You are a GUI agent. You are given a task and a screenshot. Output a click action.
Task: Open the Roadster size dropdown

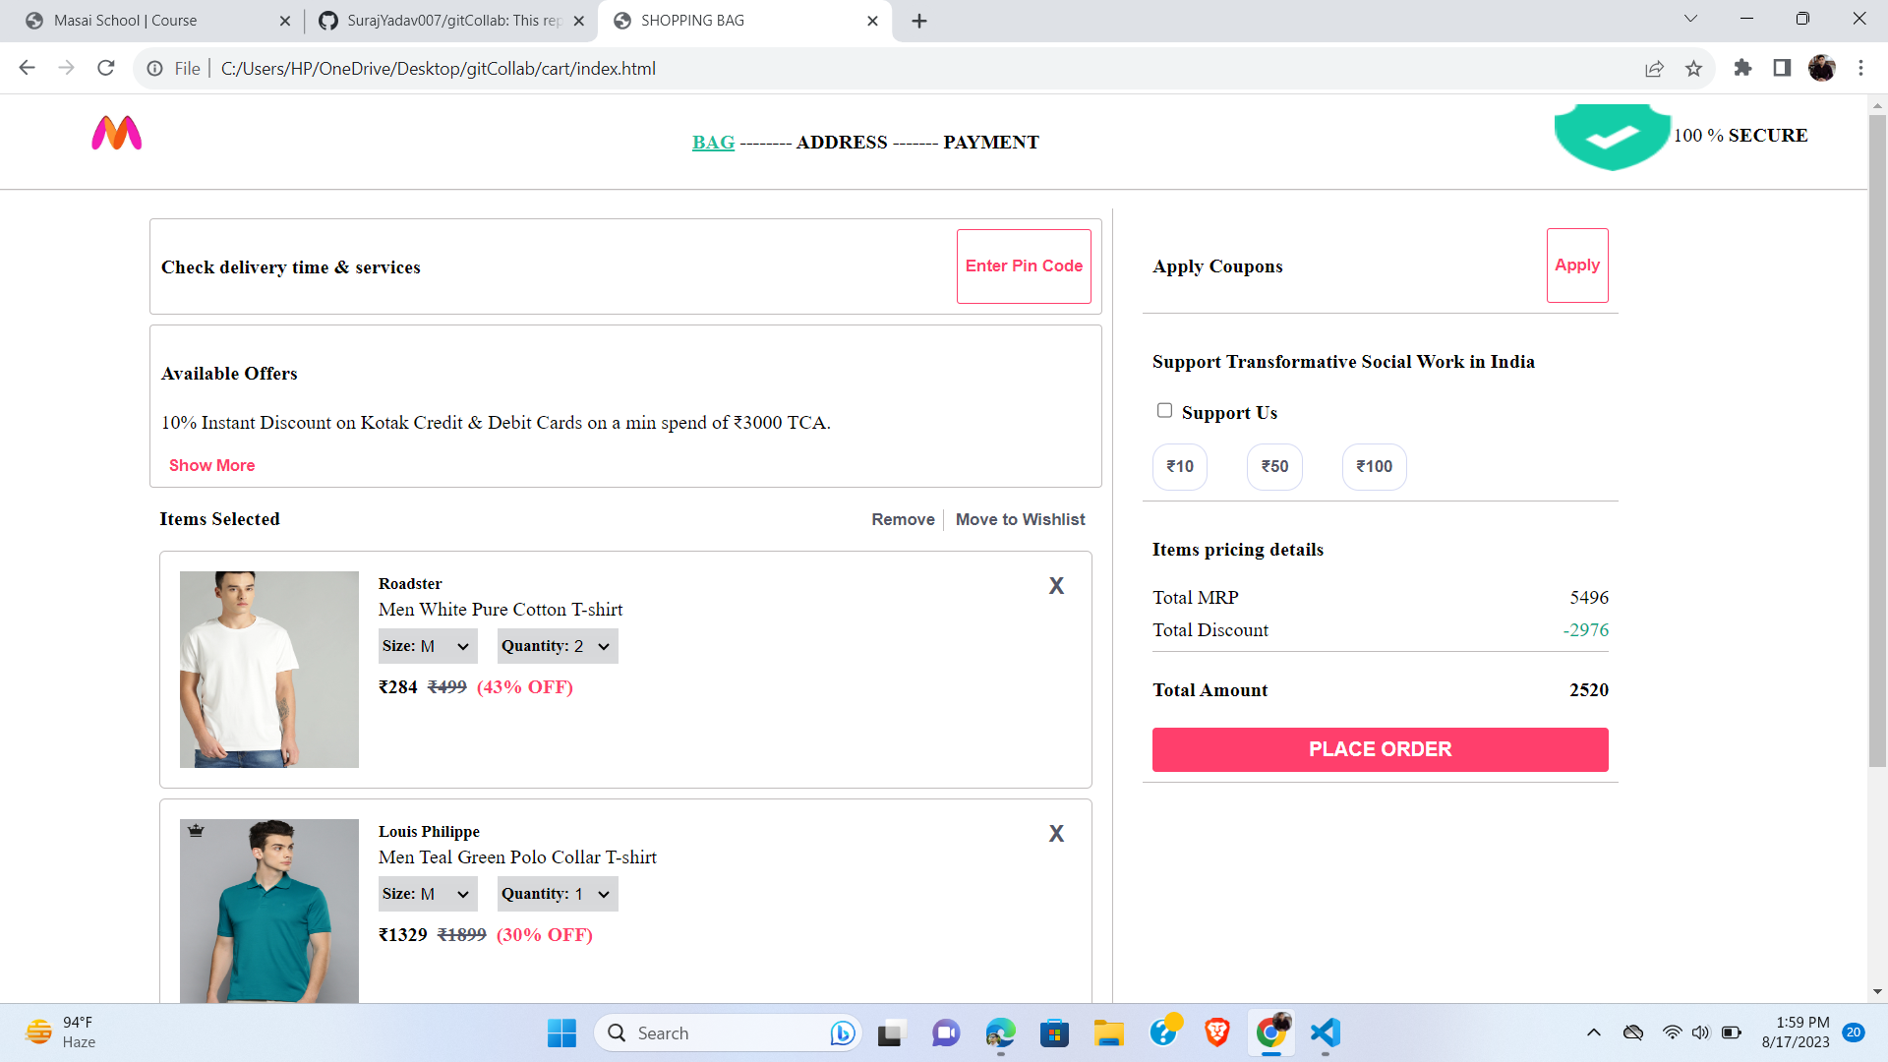click(x=427, y=646)
